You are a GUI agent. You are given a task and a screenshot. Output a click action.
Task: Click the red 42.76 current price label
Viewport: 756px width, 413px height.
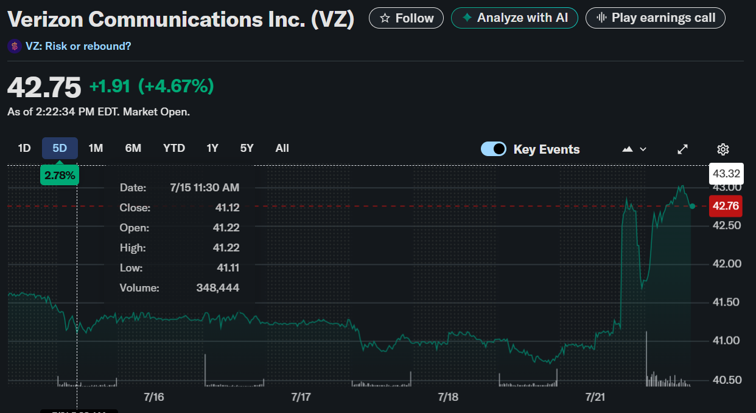[726, 206]
